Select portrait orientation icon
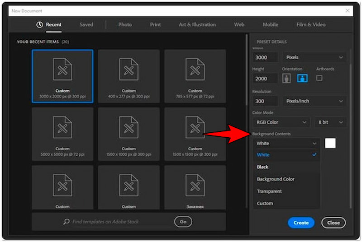This screenshot has width=362, height=242. click(286, 78)
